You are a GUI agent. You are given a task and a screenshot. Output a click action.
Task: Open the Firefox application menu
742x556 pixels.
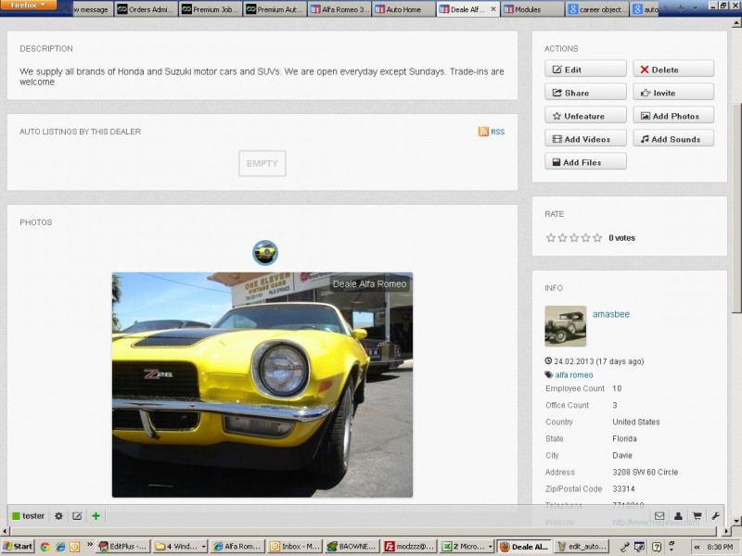pos(29,5)
